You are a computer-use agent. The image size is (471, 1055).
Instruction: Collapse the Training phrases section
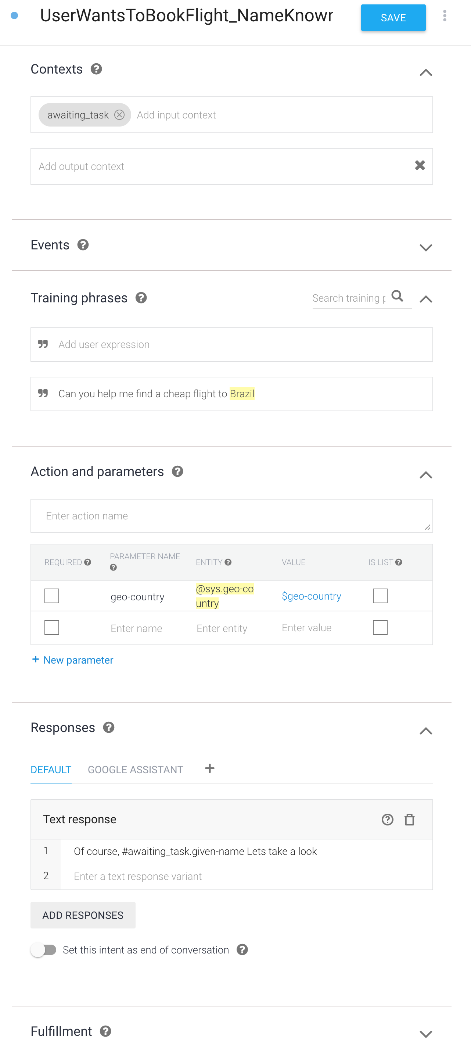(426, 299)
